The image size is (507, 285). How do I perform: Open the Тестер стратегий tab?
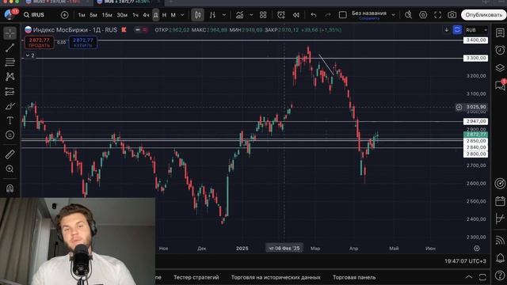pos(196,277)
